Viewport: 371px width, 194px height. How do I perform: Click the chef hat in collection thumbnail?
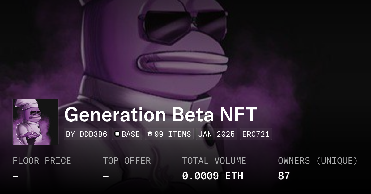pyautogui.click(x=28, y=105)
